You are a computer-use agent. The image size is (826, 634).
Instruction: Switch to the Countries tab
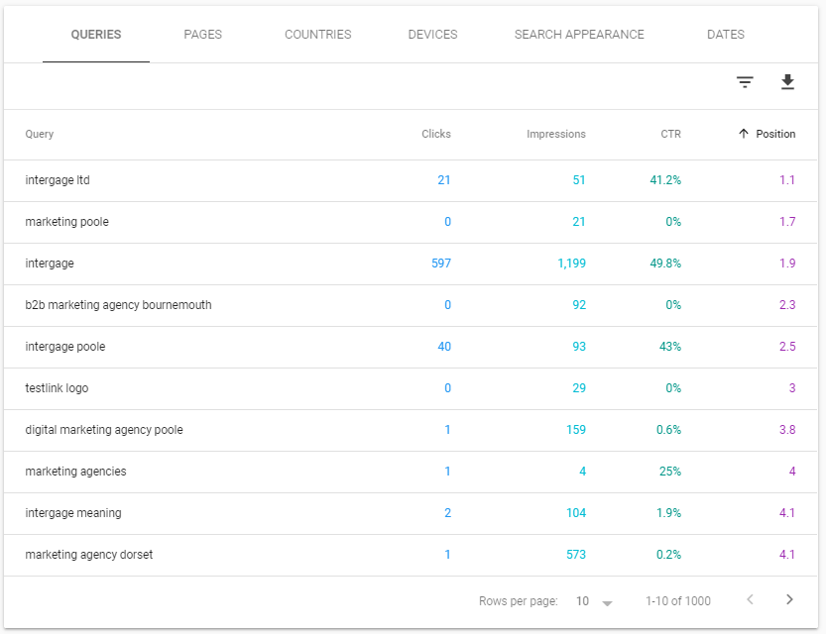click(x=317, y=35)
